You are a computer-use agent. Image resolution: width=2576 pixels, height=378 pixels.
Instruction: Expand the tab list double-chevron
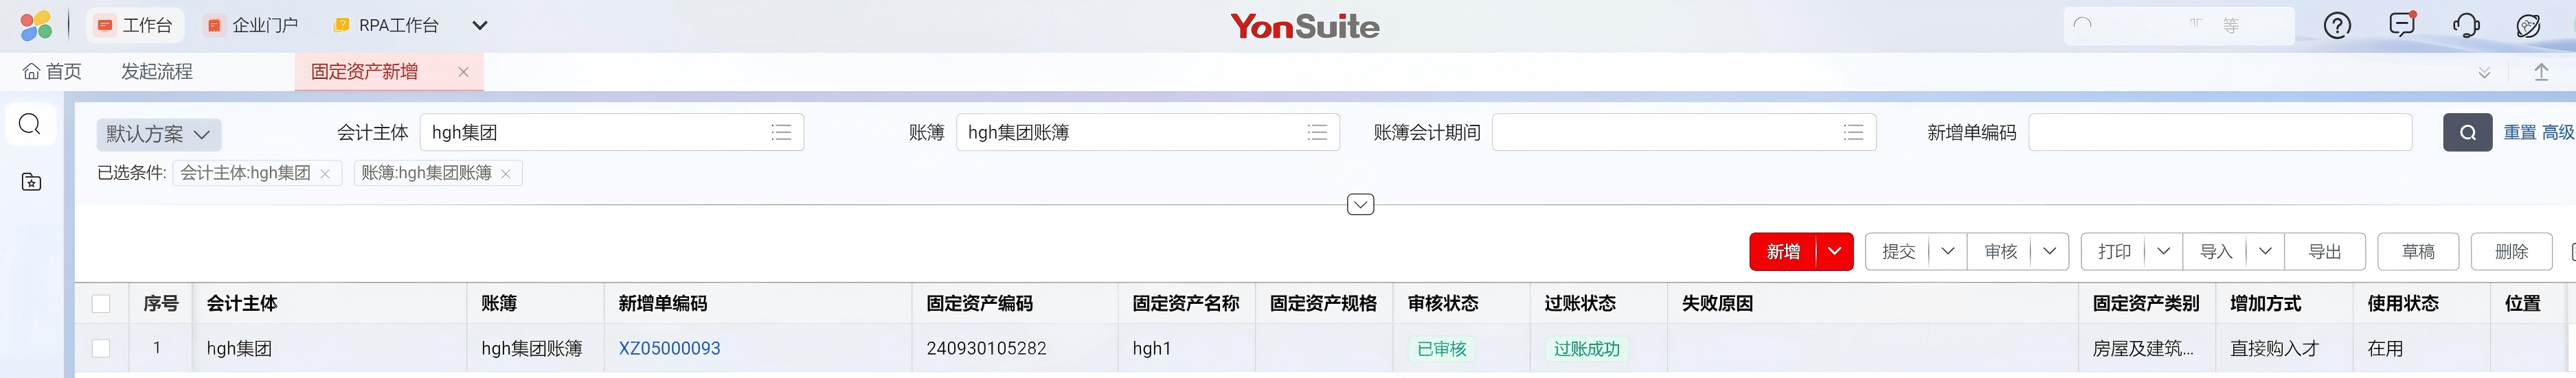2484,73
